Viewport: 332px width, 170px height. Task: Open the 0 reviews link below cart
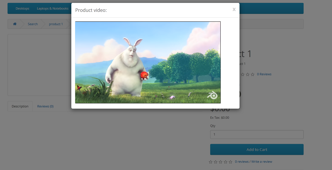click(242, 162)
